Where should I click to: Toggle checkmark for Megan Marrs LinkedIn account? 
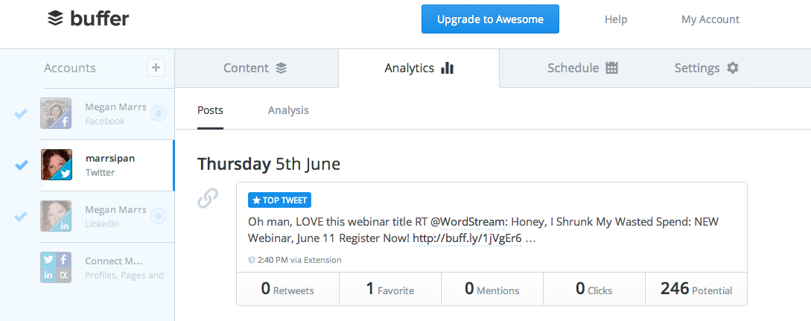21,216
